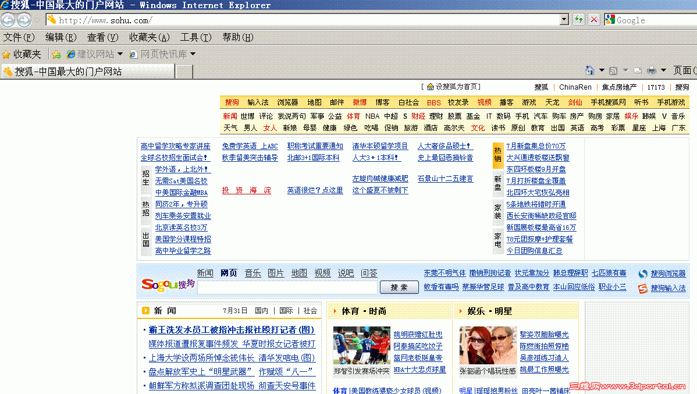Stop loading with the red X icon
This screenshot has width=697, height=394.
tap(594, 20)
